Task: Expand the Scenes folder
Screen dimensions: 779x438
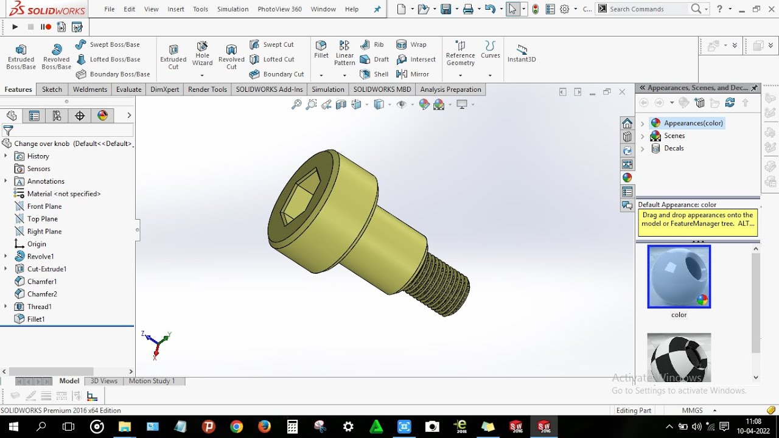Action: [642, 136]
